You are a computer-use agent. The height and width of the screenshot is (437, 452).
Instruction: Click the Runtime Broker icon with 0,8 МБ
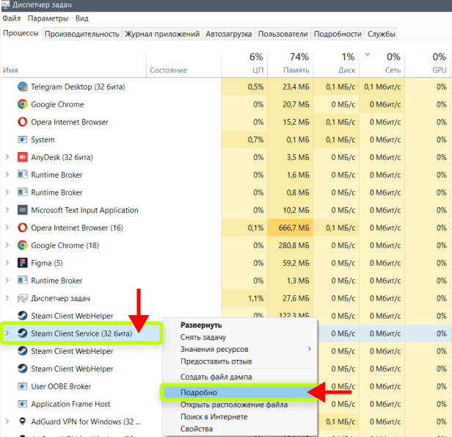[x=23, y=192]
